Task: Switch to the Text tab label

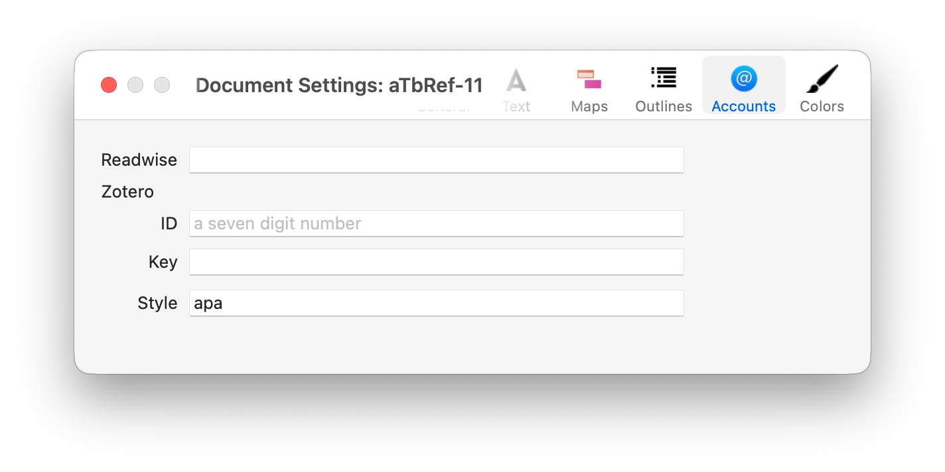Action: (x=516, y=107)
